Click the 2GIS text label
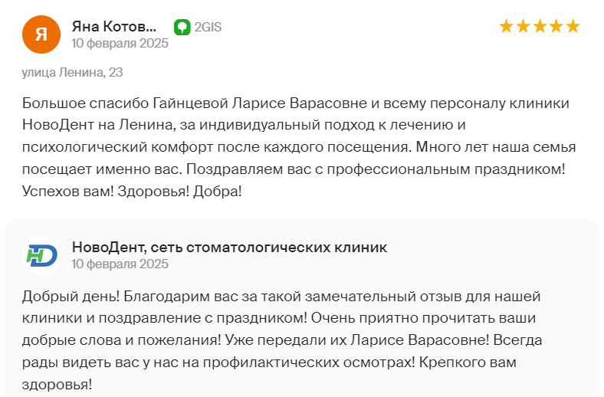This screenshot has height=397, width=604. 208,27
